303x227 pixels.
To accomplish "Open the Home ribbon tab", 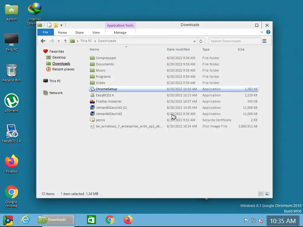I will 62,33.
